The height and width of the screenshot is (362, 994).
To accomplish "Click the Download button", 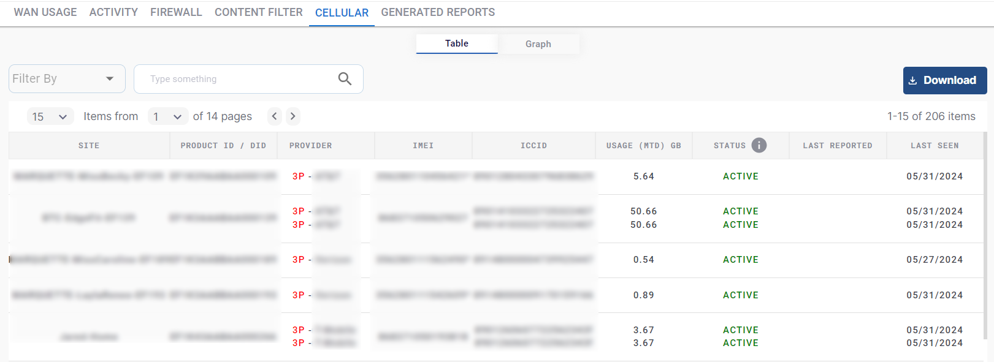I will click(945, 80).
